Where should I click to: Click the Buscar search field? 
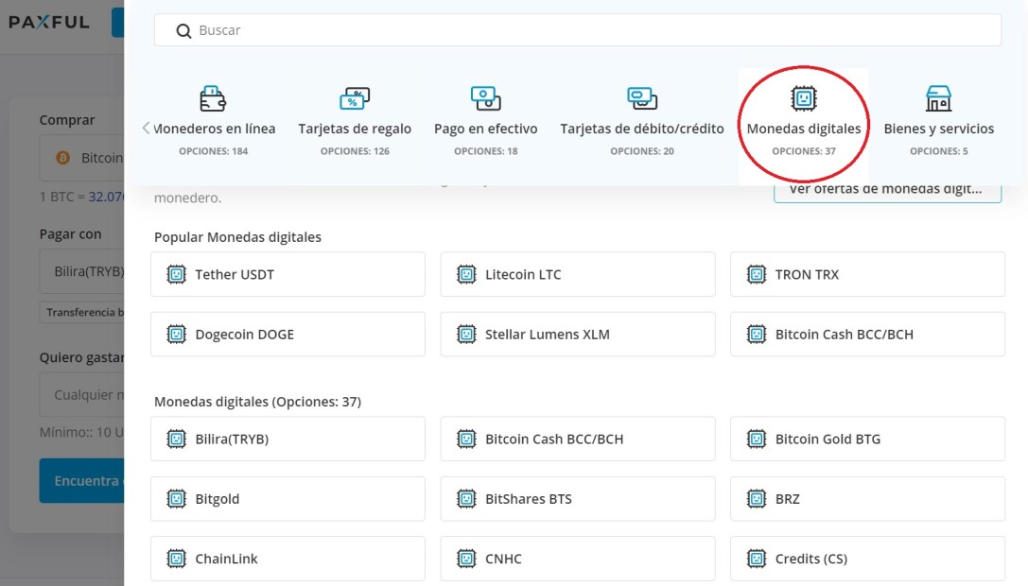(x=578, y=30)
